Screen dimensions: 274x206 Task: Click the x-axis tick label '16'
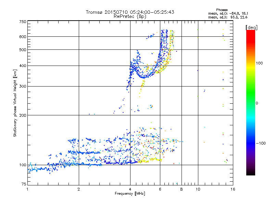click(x=233, y=189)
